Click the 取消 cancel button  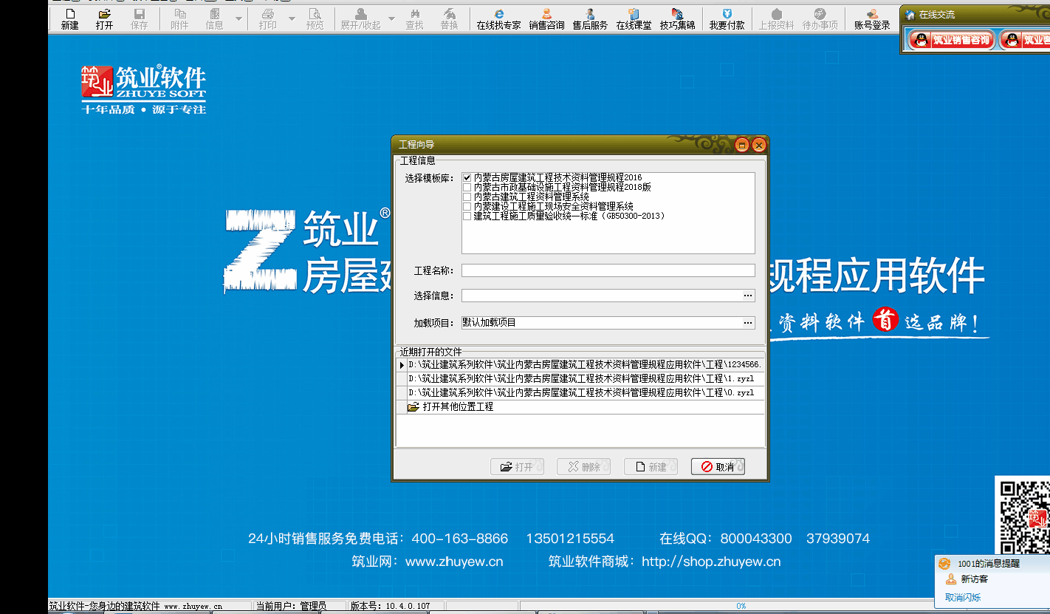coord(718,467)
